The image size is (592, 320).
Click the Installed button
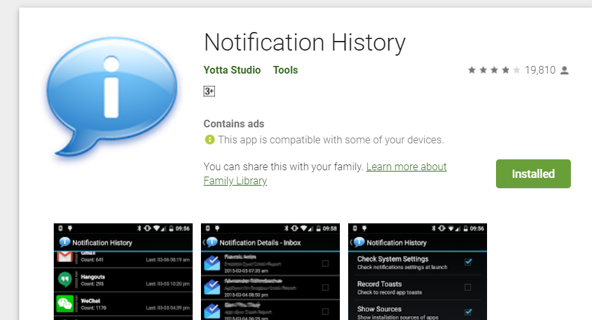(533, 173)
